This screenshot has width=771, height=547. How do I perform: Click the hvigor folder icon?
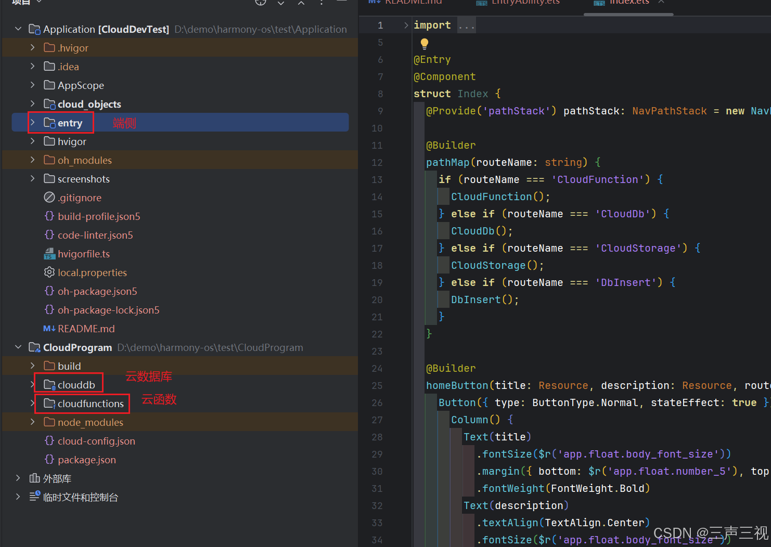pos(49,141)
